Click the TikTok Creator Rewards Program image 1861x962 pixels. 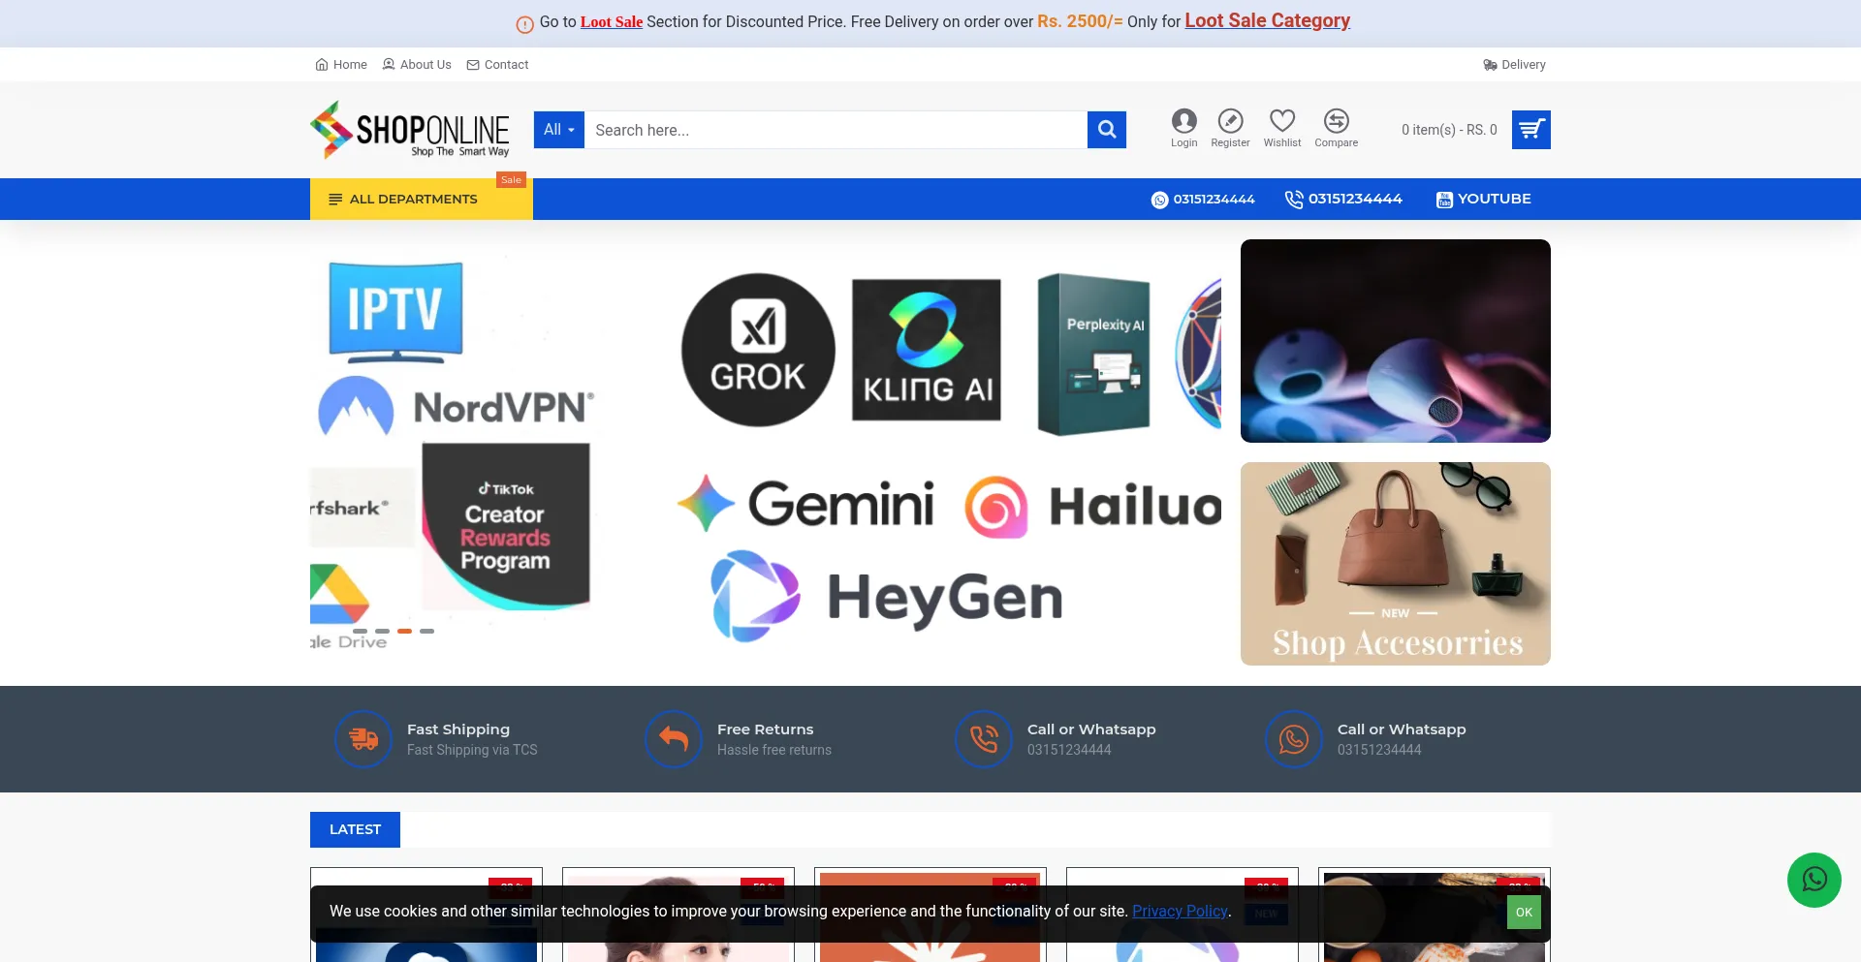(x=505, y=526)
